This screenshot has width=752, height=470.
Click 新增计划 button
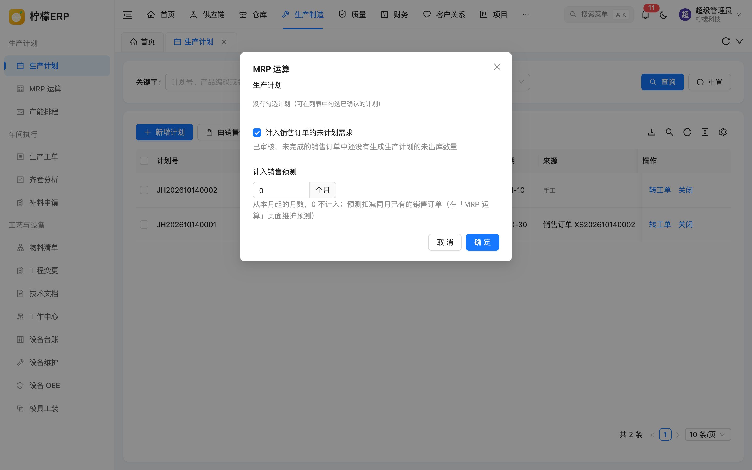click(164, 132)
